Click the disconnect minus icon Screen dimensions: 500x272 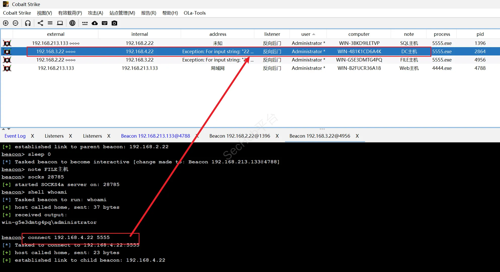click(x=15, y=23)
